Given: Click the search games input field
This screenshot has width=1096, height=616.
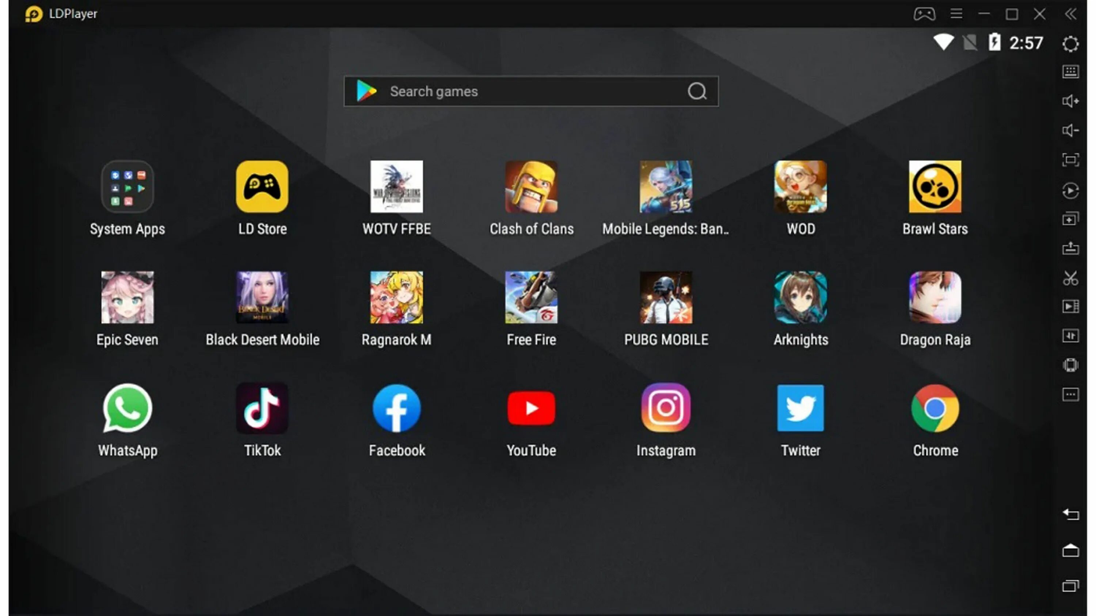Looking at the screenshot, I should pos(532,91).
